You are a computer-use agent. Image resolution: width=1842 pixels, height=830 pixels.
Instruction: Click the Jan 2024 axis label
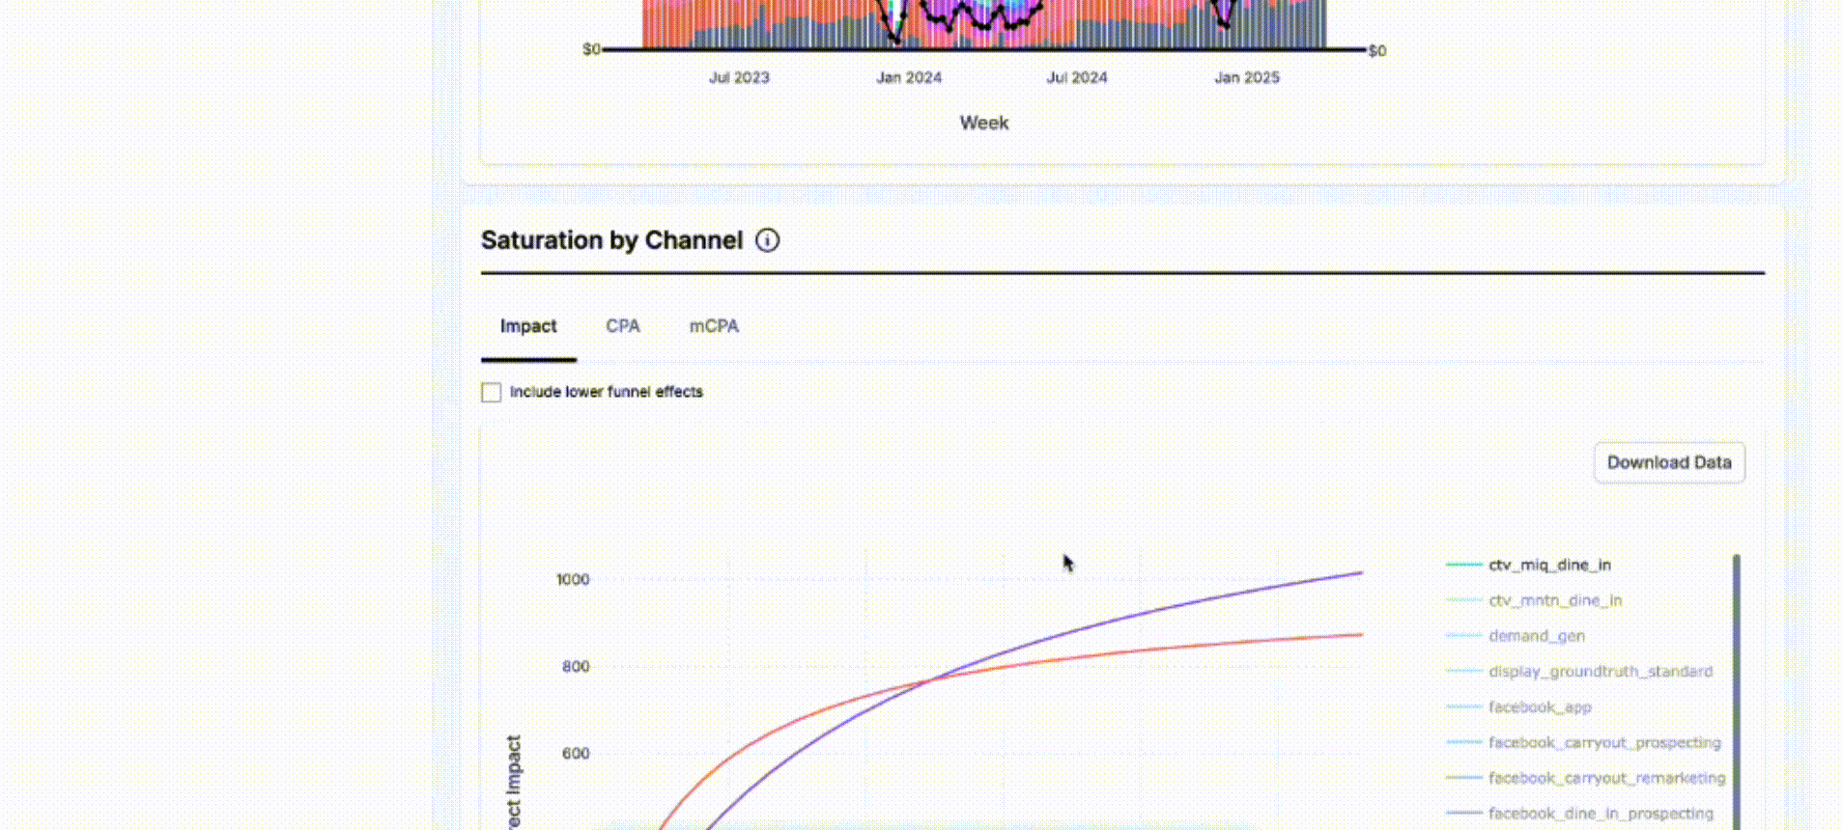pos(908,78)
